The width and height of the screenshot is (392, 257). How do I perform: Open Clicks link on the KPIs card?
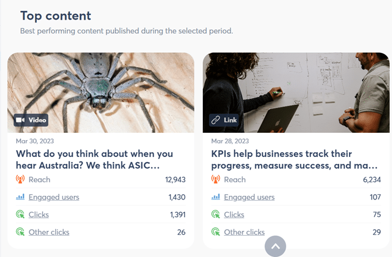(x=234, y=214)
